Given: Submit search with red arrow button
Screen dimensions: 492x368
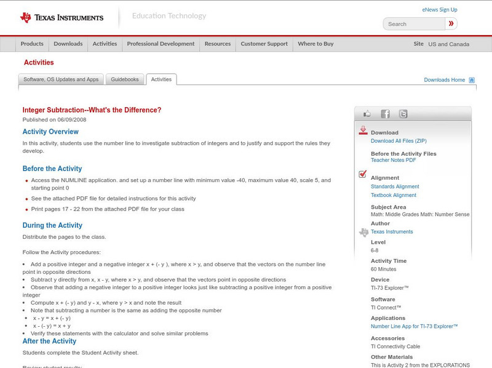Looking at the screenshot, I should coord(451,23).
